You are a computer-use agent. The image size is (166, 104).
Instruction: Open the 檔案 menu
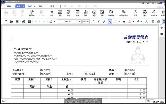coord(9,6)
